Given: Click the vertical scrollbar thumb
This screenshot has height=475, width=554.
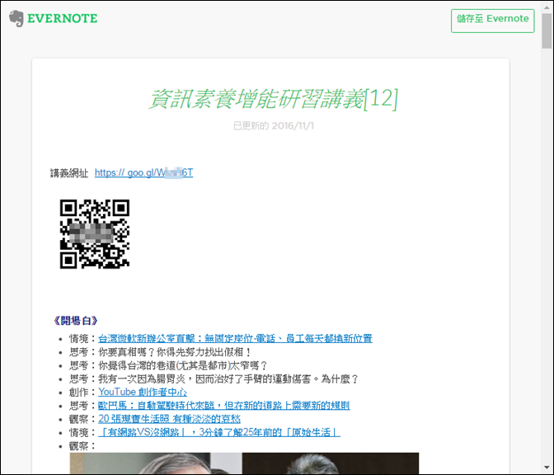Looking at the screenshot, I should point(547,30).
